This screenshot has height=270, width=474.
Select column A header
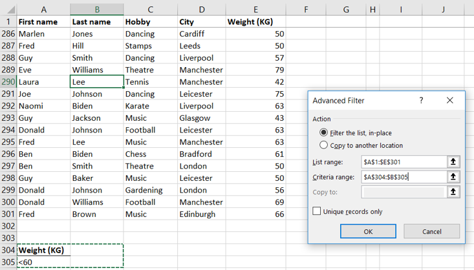tap(43, 9)
